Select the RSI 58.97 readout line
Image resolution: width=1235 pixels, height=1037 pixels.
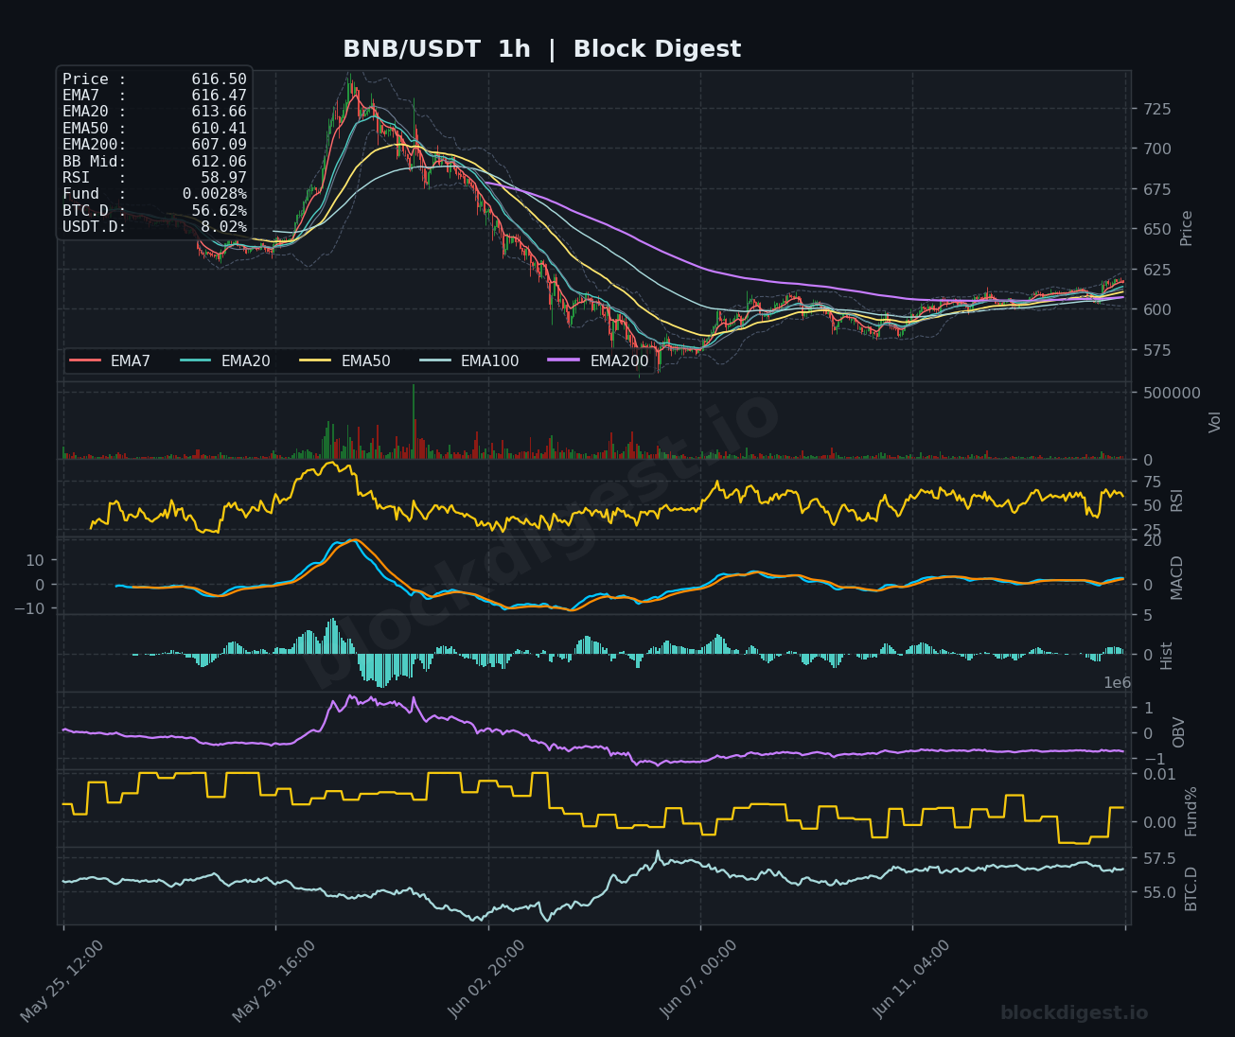154,178
